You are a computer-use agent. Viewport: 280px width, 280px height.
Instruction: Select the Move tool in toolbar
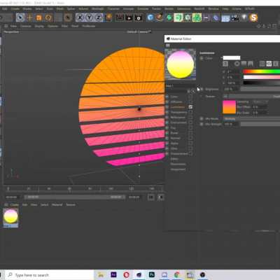tap(30, 17)
